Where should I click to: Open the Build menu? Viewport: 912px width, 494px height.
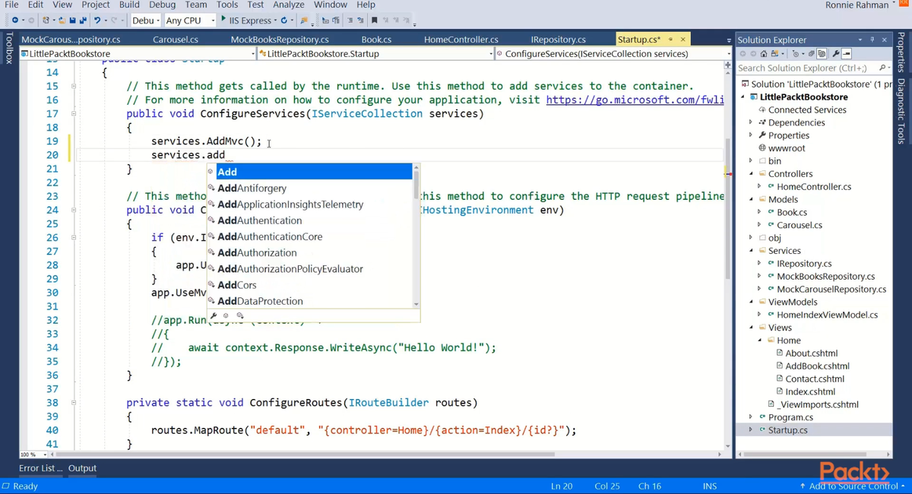point(129,5)
